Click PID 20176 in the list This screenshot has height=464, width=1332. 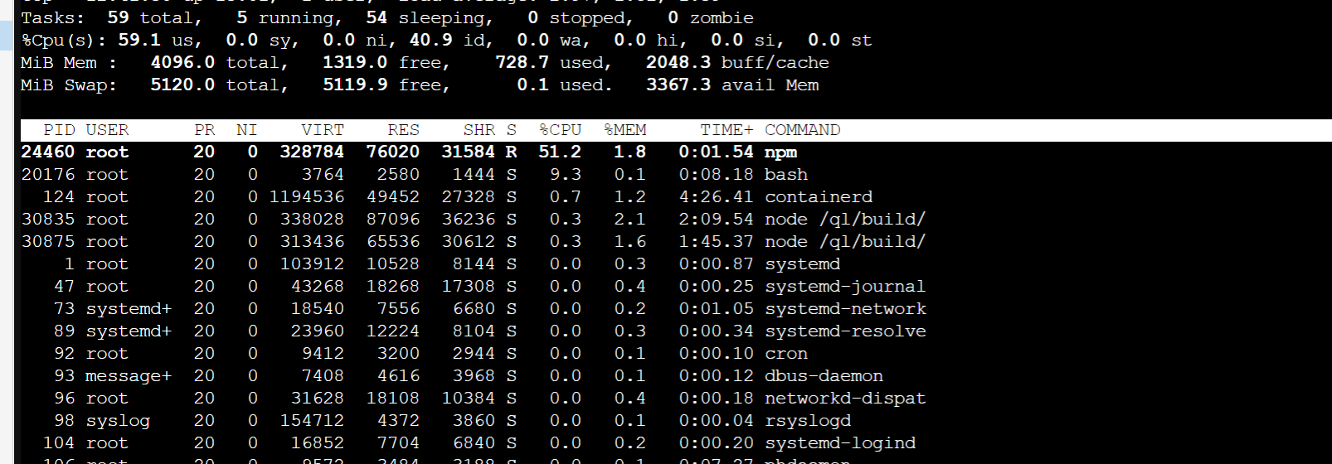pos(48,175)
